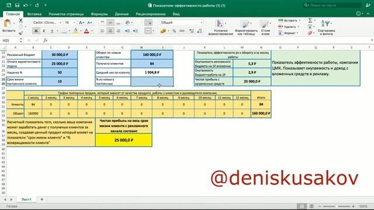Select the Лист1 sheet tab

tap(26, 199)
